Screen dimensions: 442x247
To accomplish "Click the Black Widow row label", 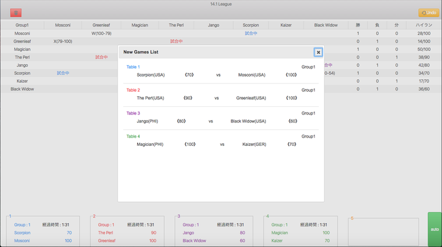I will [x=22, y=89].
